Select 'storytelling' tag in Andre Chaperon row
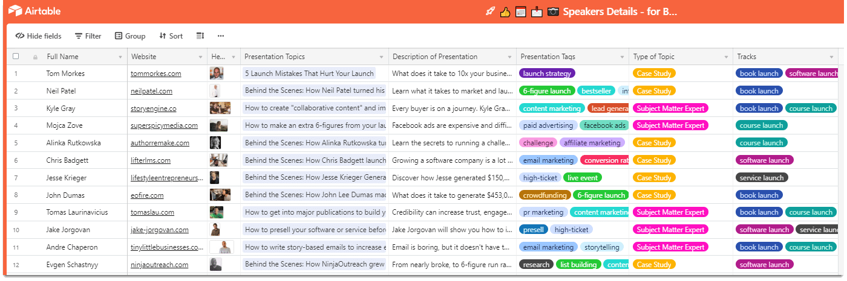The height and width of the screenshot is (281, 847). (x=601, y=247)
